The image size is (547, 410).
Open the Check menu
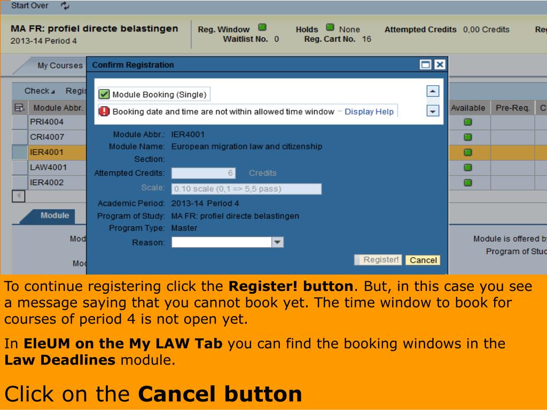click(40, 91)
